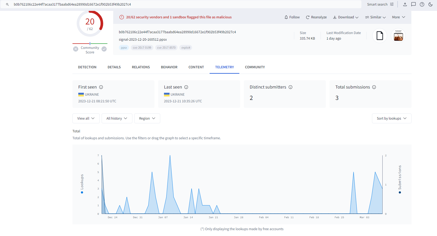Click First seen timestamp 2023-12-21 08:21:50 UTC
Screen dimensions: 437x236
pyautogui.click(x=97, y=101)
